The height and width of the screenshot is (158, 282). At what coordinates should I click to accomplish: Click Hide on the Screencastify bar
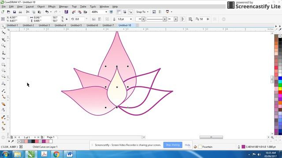point(187,145)
